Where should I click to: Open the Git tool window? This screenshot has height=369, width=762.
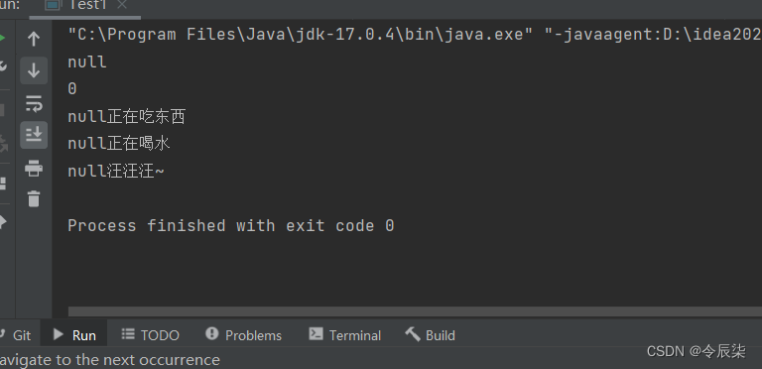coord(16,335)
